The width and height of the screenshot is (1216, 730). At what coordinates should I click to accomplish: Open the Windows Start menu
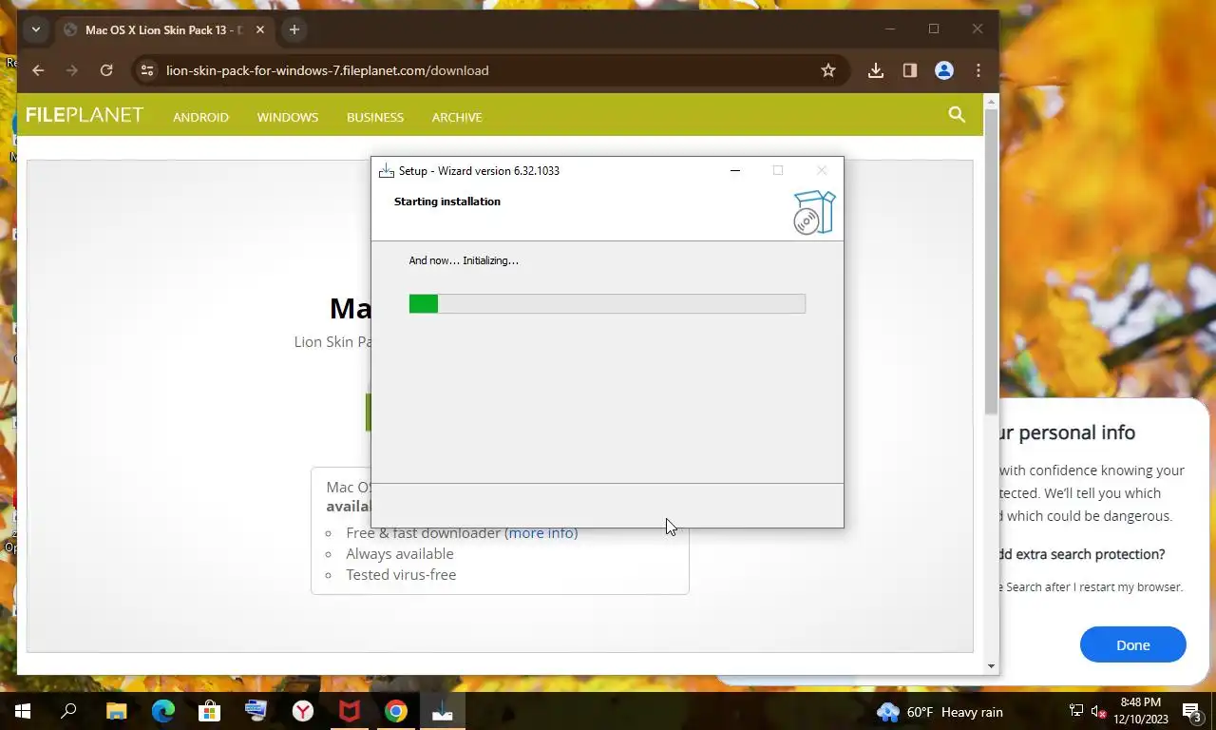click(23, 711)
